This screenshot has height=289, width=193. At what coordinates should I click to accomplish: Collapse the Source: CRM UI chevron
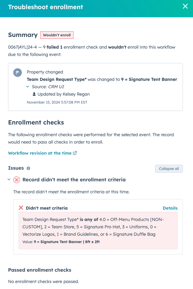(x=28, y=87)
